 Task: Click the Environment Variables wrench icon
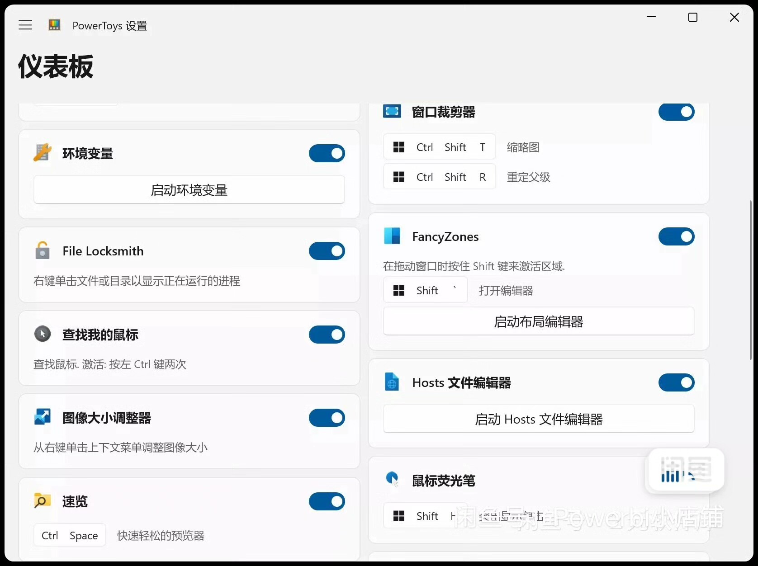42,153
